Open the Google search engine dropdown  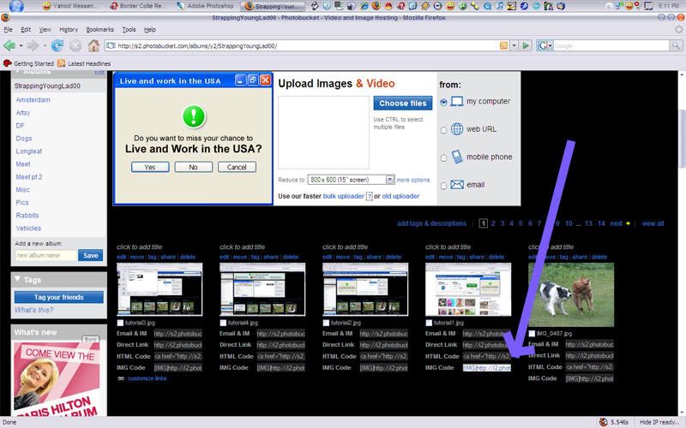tap(551, 45)
